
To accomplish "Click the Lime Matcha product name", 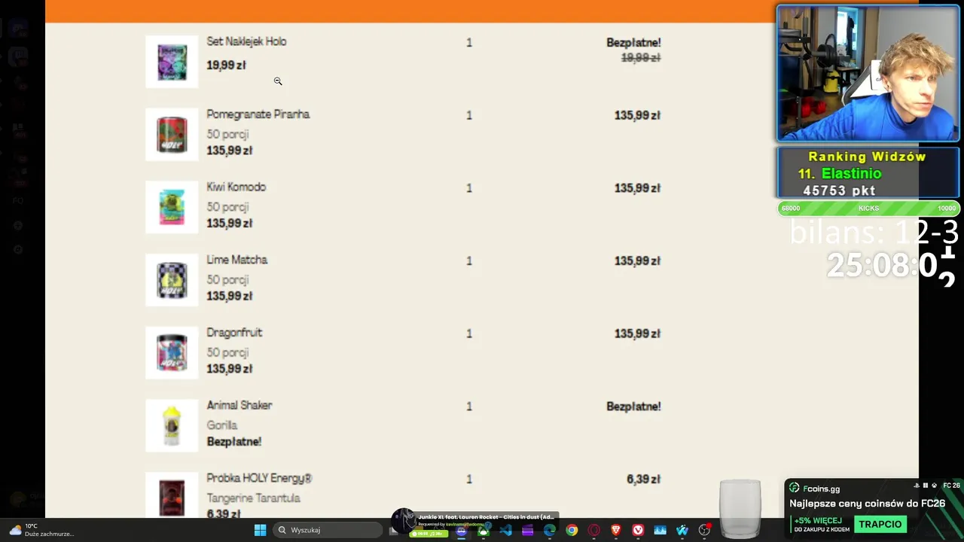I will [x=237, y=260].
